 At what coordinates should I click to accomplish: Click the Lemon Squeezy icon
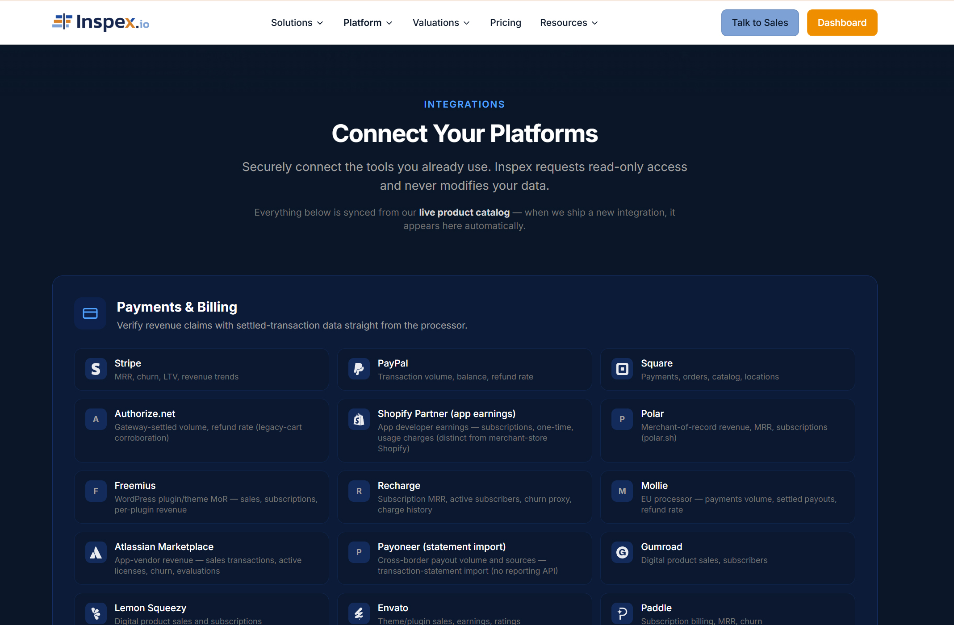96,613
